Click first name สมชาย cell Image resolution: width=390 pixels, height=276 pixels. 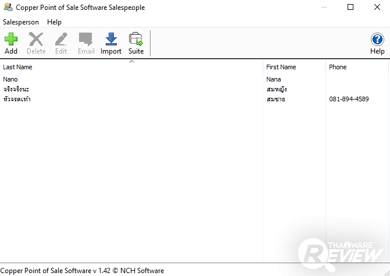pos(276,99)
